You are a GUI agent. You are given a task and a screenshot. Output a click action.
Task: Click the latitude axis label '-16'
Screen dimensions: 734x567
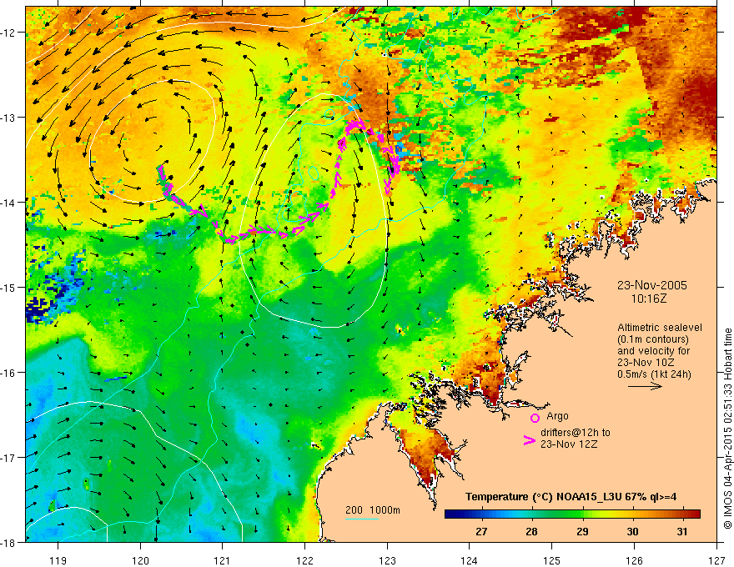8,373
